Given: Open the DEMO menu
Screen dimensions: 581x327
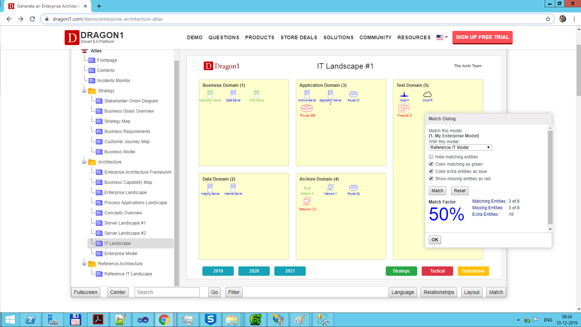Looking at the screenshot, I should point(195,37).
